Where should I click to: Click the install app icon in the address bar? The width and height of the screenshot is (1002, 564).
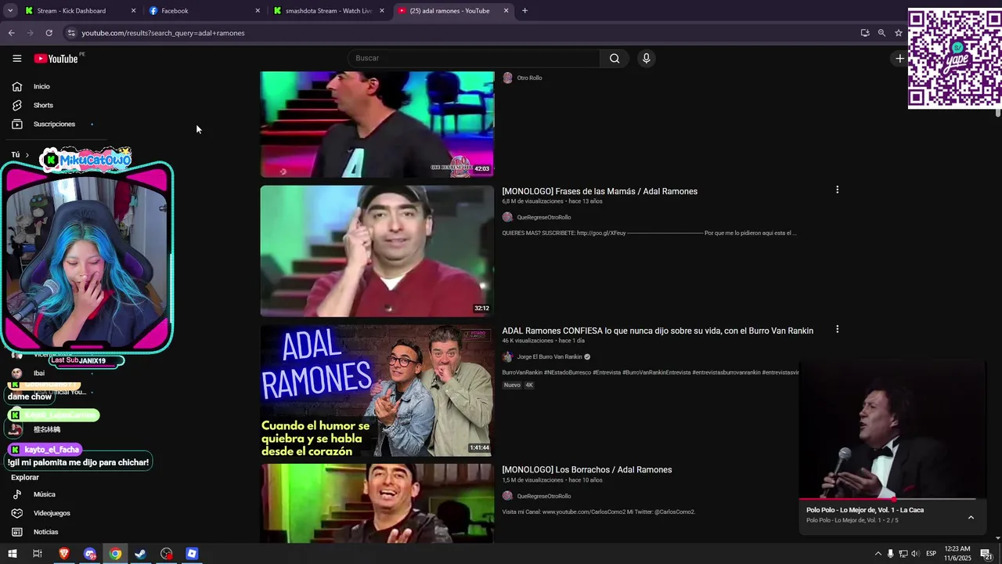click(865, 33)
